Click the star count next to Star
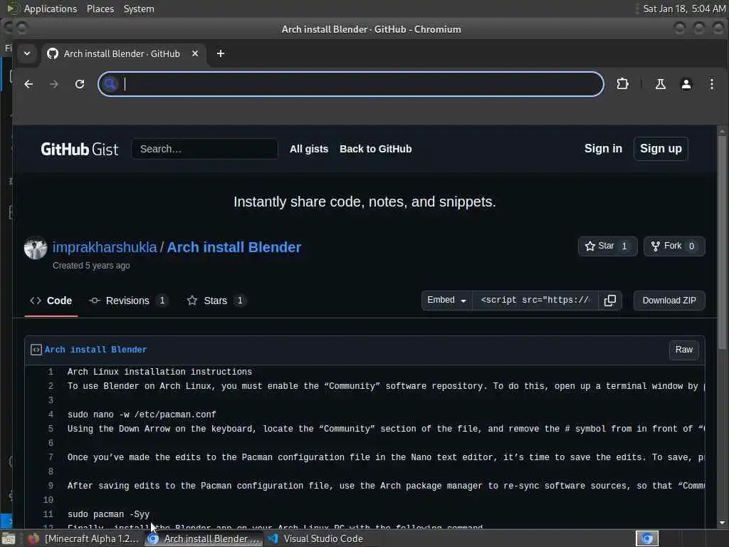The image size is (729, 547). tap(624, 246)
